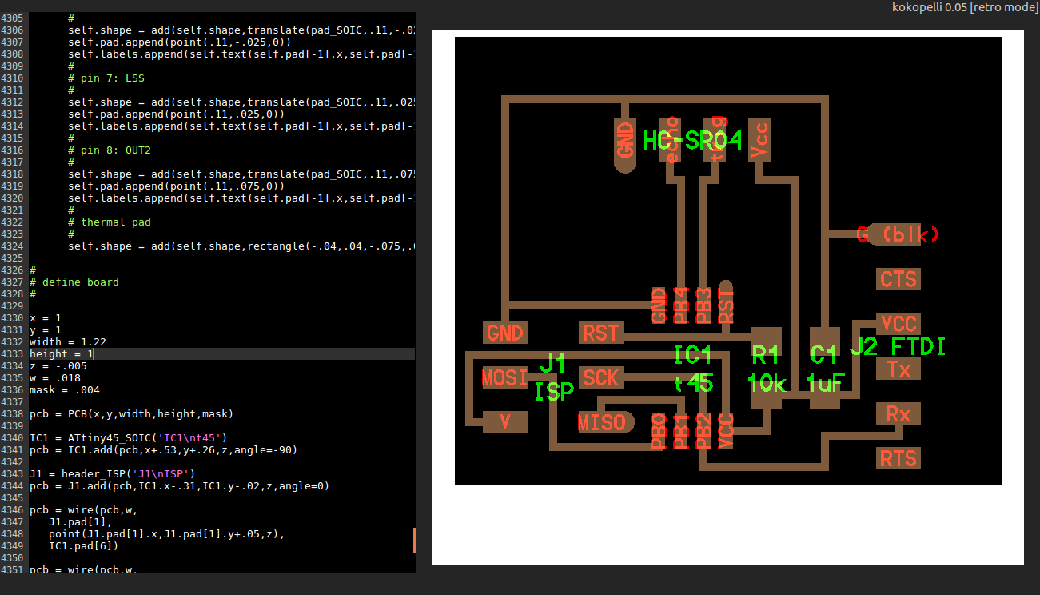Viewport: 1040px width, 595px height.
Task: Click the Rx pad on the FTDI header
Action: [899, 413]
